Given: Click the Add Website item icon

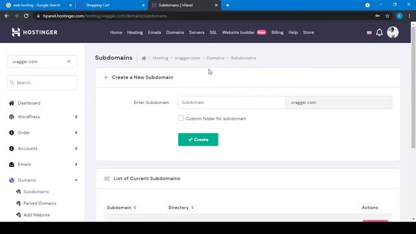Looking at the screenshot, I should (19, 215).
